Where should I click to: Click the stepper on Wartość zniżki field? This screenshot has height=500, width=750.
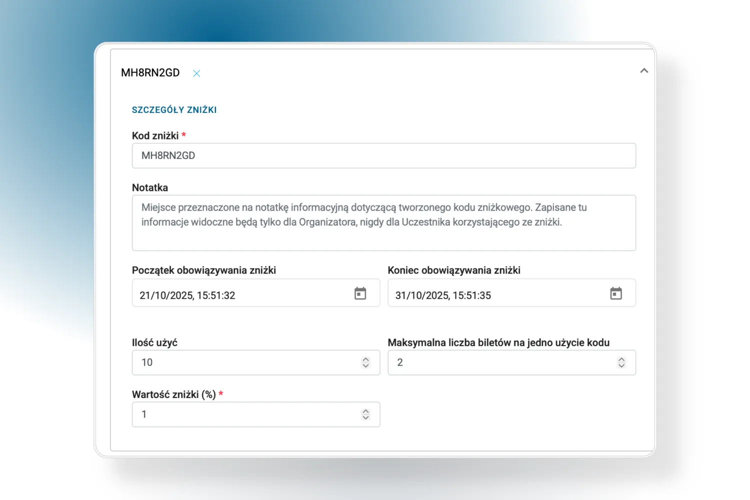click(365, 414)
